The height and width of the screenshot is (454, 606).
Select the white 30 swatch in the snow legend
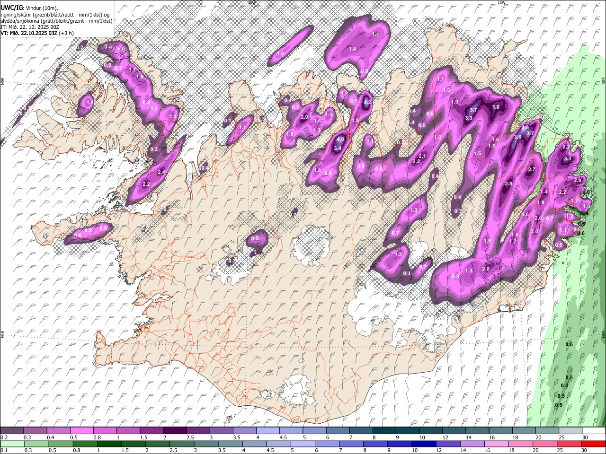pyautogui.click(x=594, y=430)
